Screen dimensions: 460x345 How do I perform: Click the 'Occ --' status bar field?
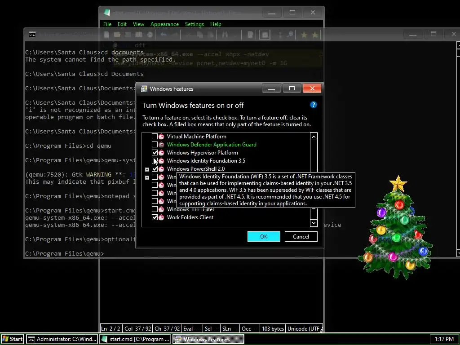(x=250, y=328)
